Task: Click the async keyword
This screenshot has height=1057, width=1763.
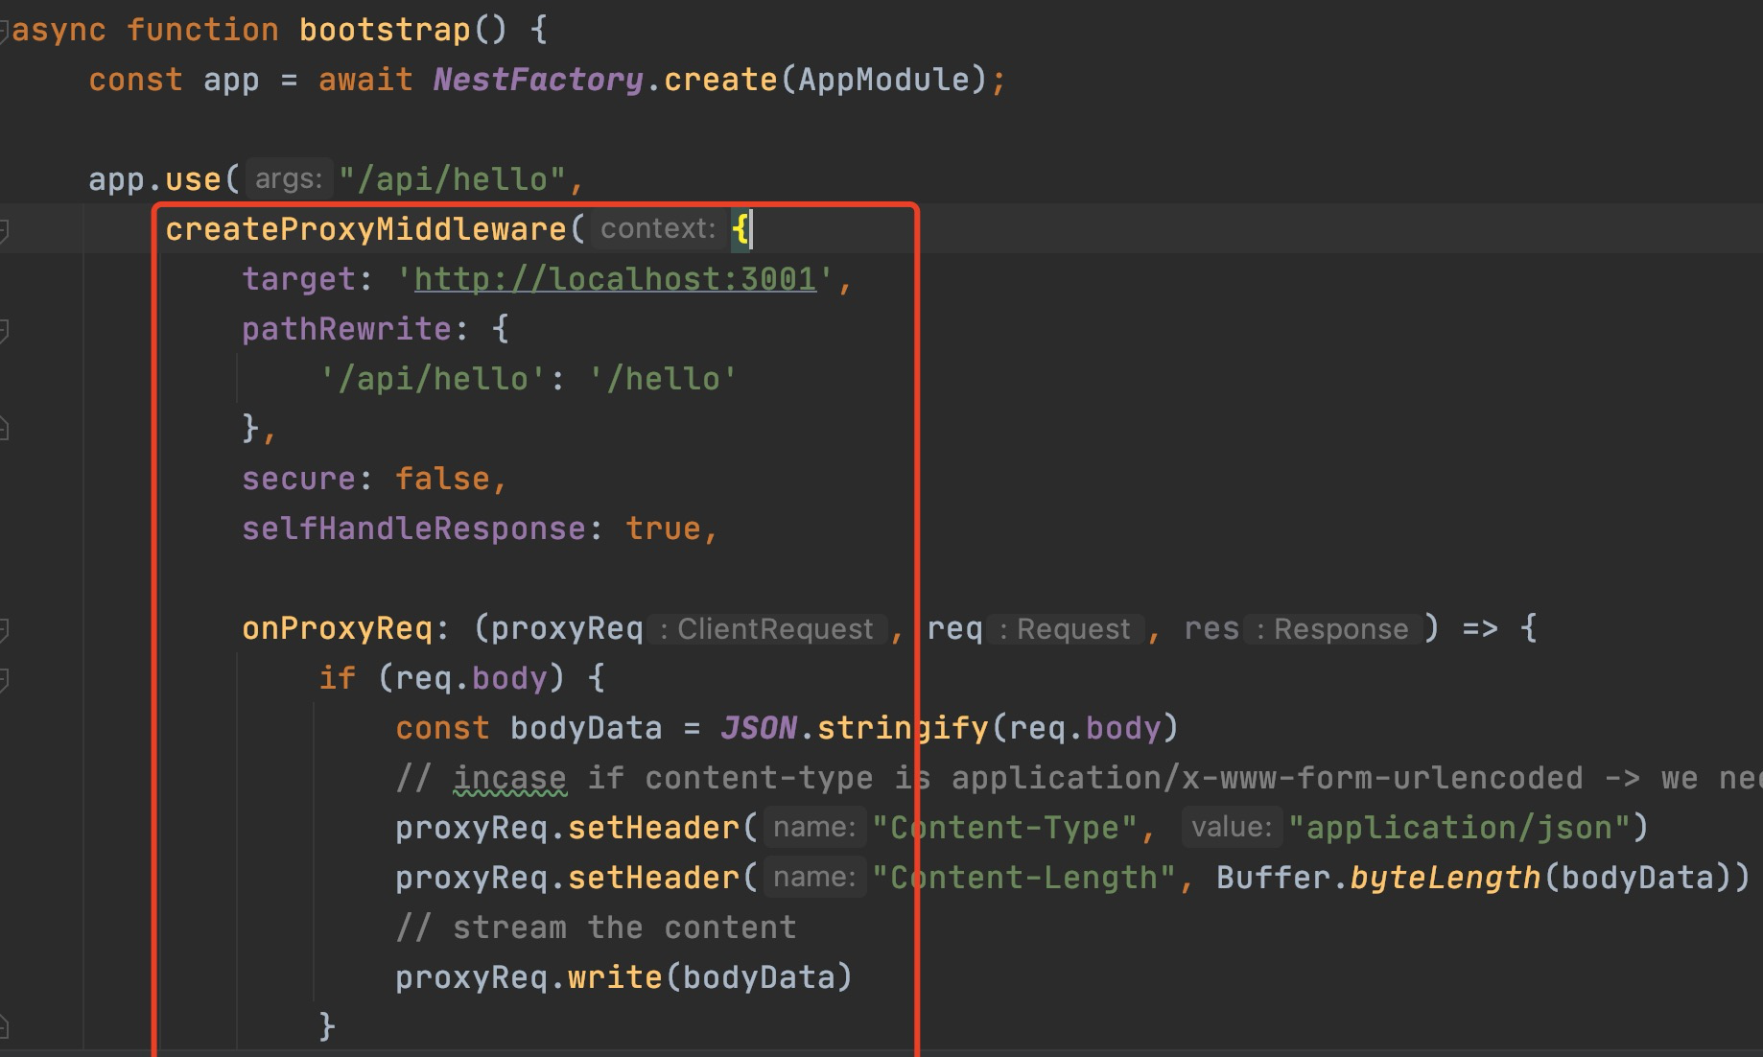Action: [59, 30]
